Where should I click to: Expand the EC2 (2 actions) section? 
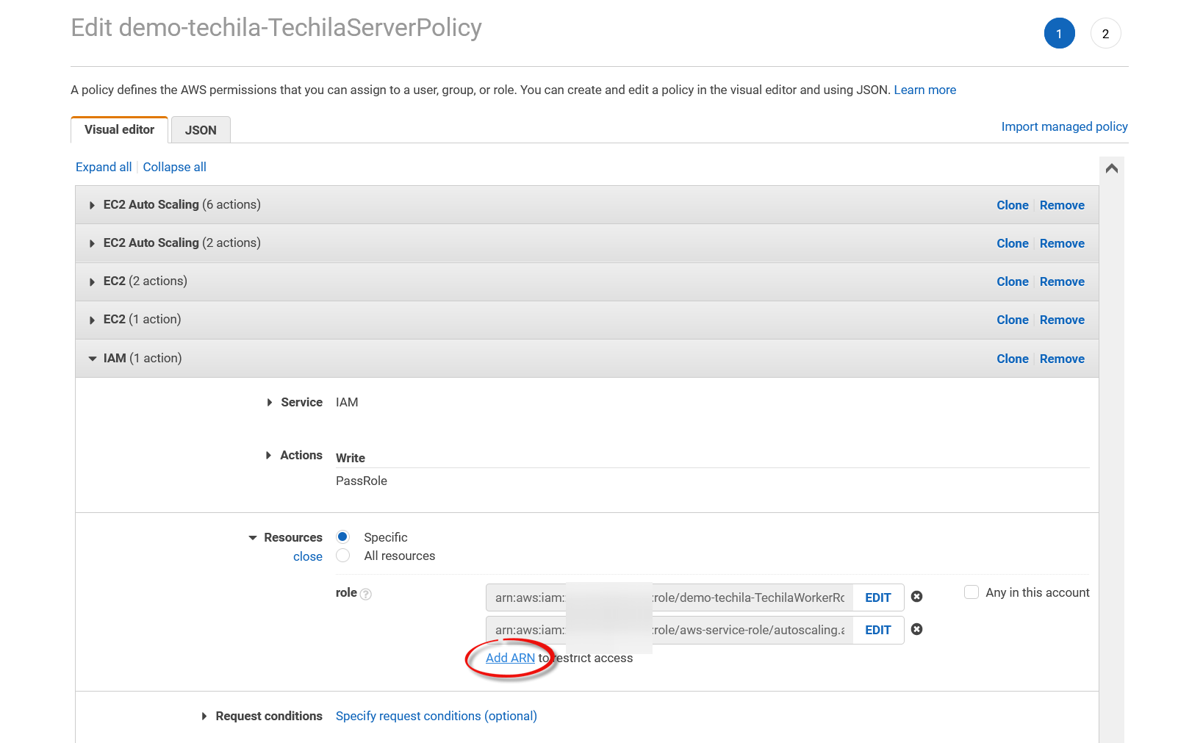point(92,281)
